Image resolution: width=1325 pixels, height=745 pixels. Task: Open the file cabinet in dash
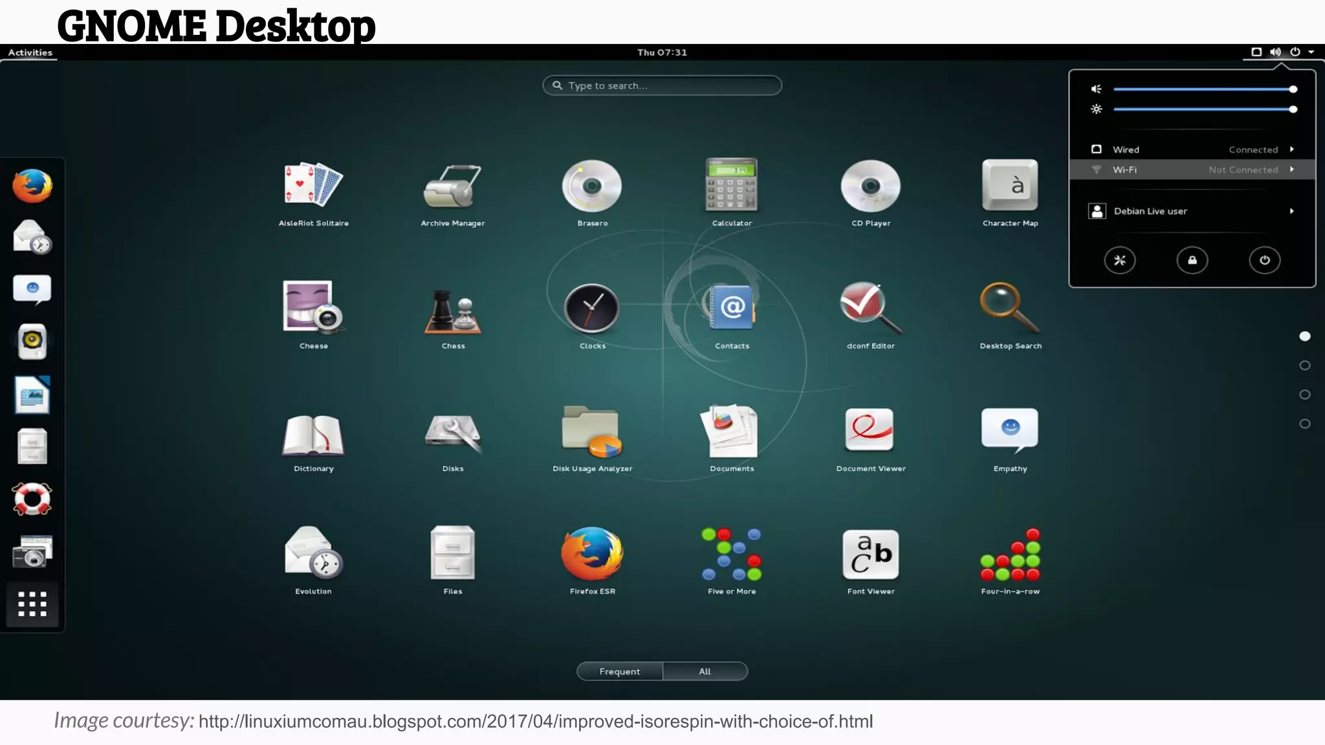click(x=32, y=446)
